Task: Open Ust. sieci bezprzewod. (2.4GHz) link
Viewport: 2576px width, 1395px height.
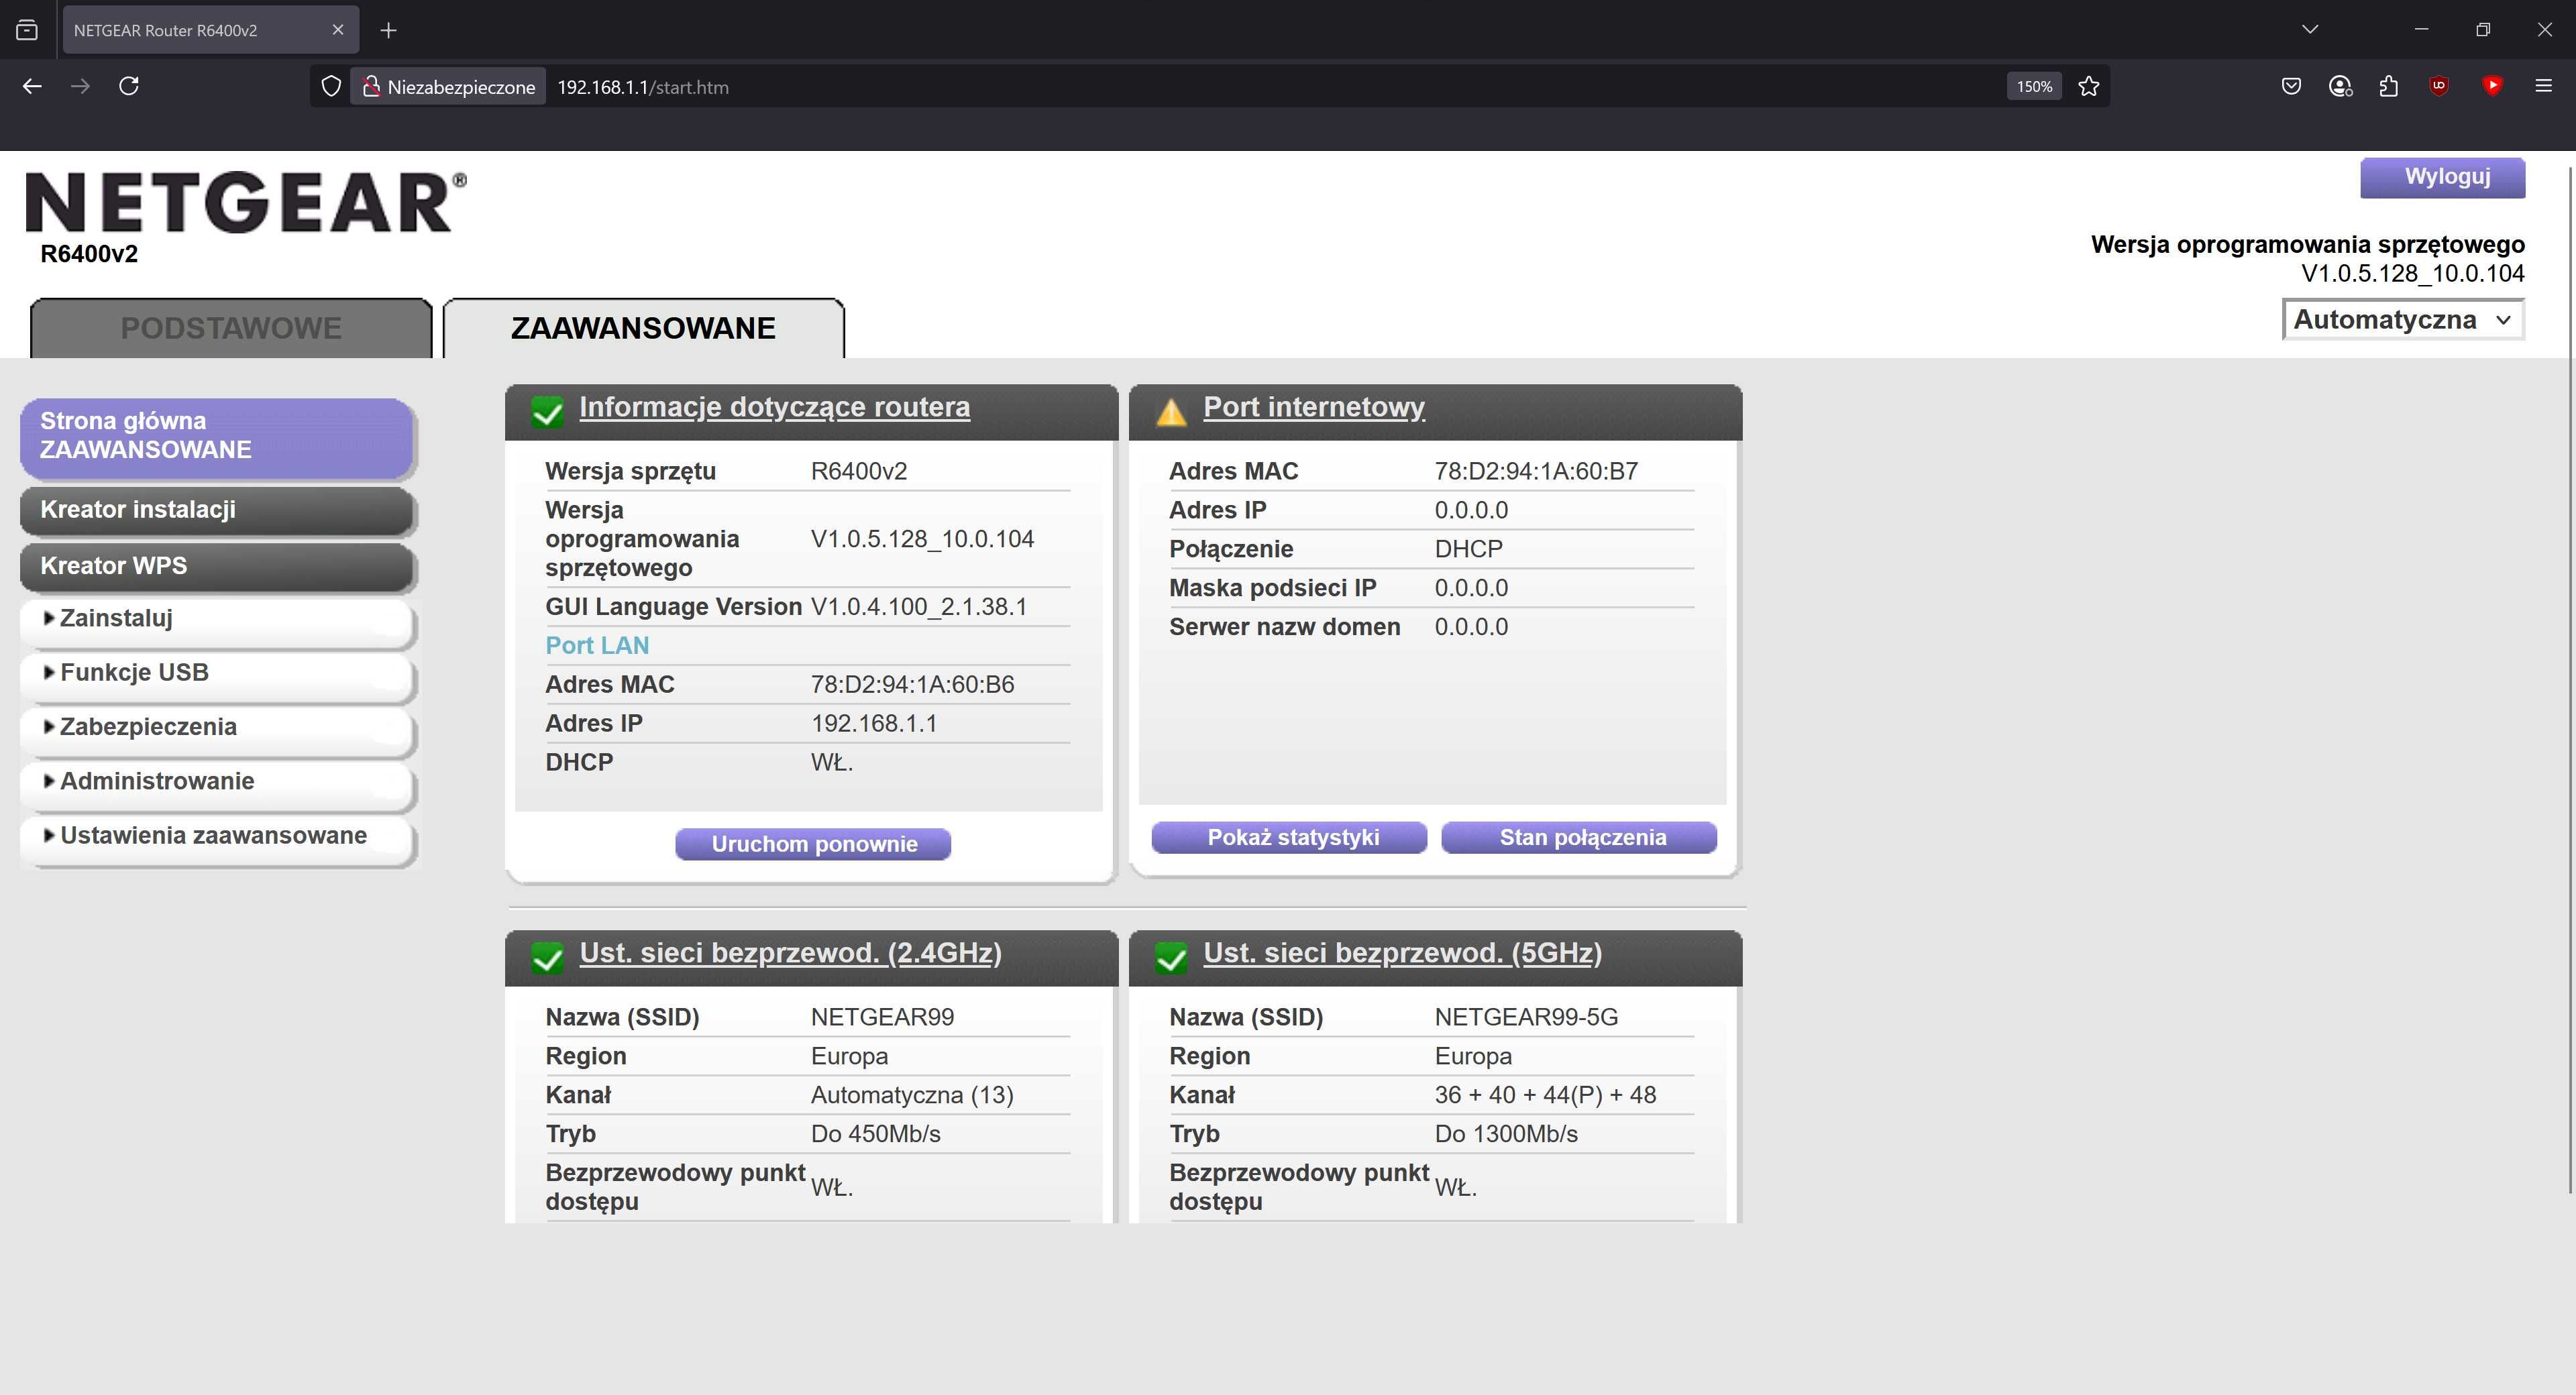Action: pos(790,953)
